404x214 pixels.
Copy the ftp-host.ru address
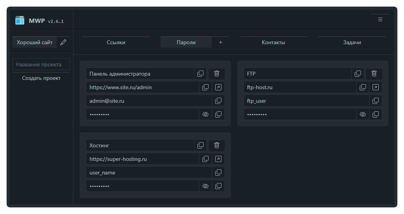[363, 87]
